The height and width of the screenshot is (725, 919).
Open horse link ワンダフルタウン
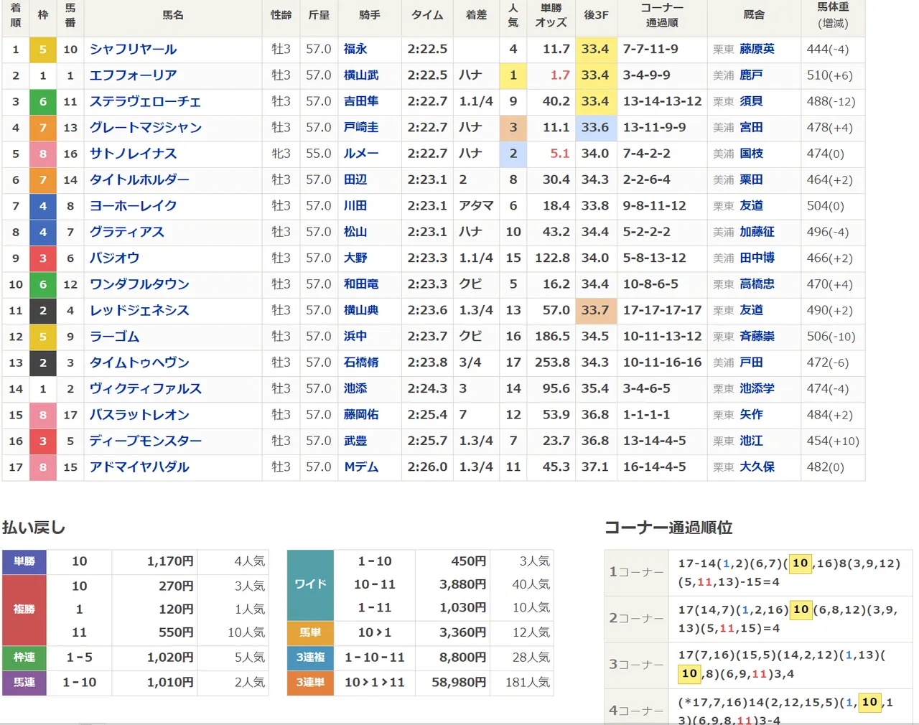(x=139, y=284)
